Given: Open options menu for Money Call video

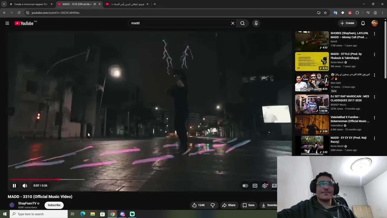Looking at the screenshot, I should [374, 34].
